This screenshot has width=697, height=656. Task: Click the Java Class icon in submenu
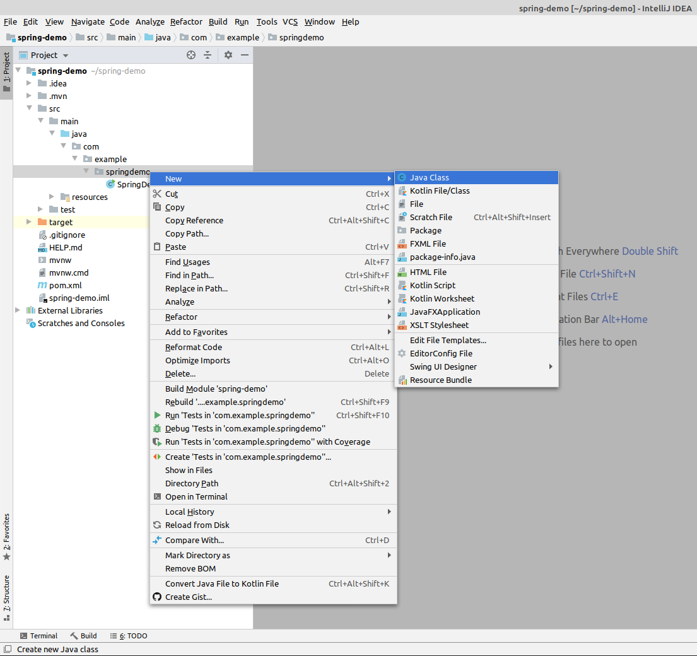[402, 177]
